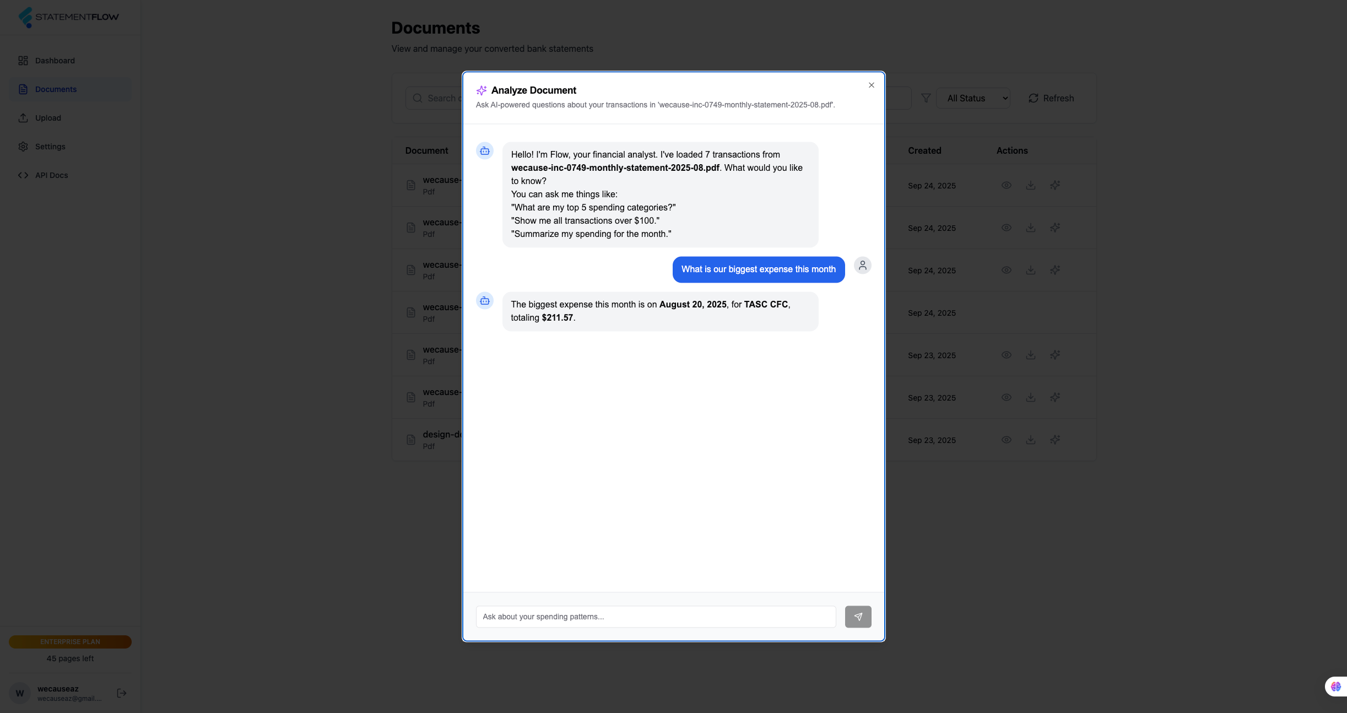Preview the Sep 23 document with the eye icon
The width and height of the screenshot is (1347, 713).
coord(1006,355)
